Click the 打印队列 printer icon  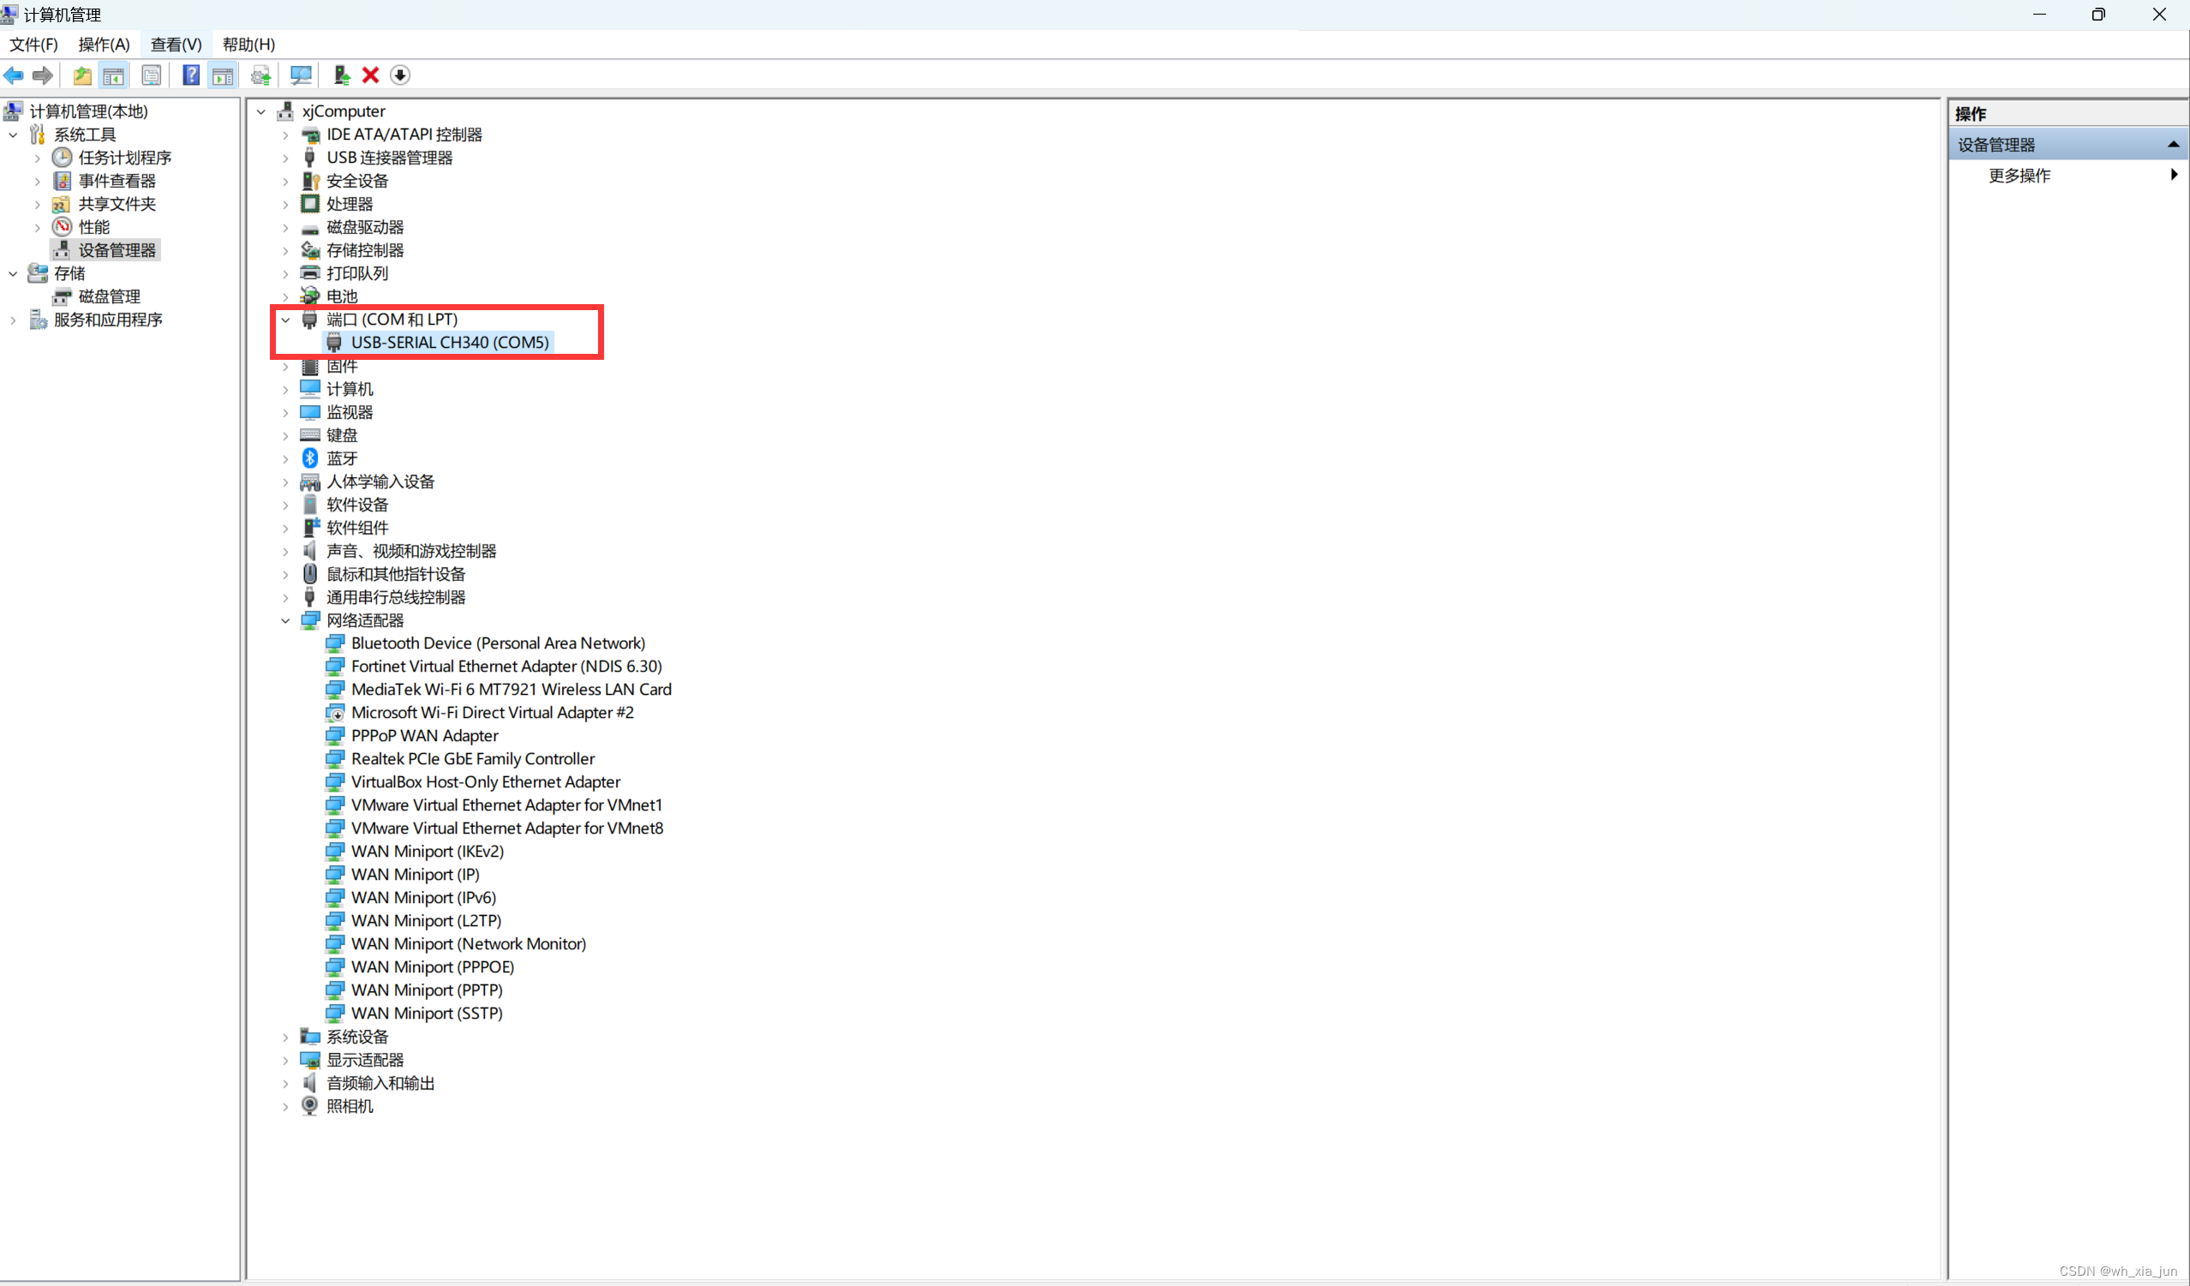coord(310,272)
